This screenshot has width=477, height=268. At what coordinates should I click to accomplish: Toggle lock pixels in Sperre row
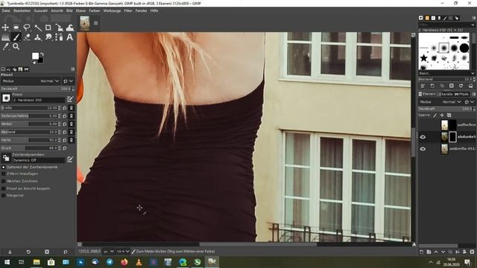[x=435, y=115]
